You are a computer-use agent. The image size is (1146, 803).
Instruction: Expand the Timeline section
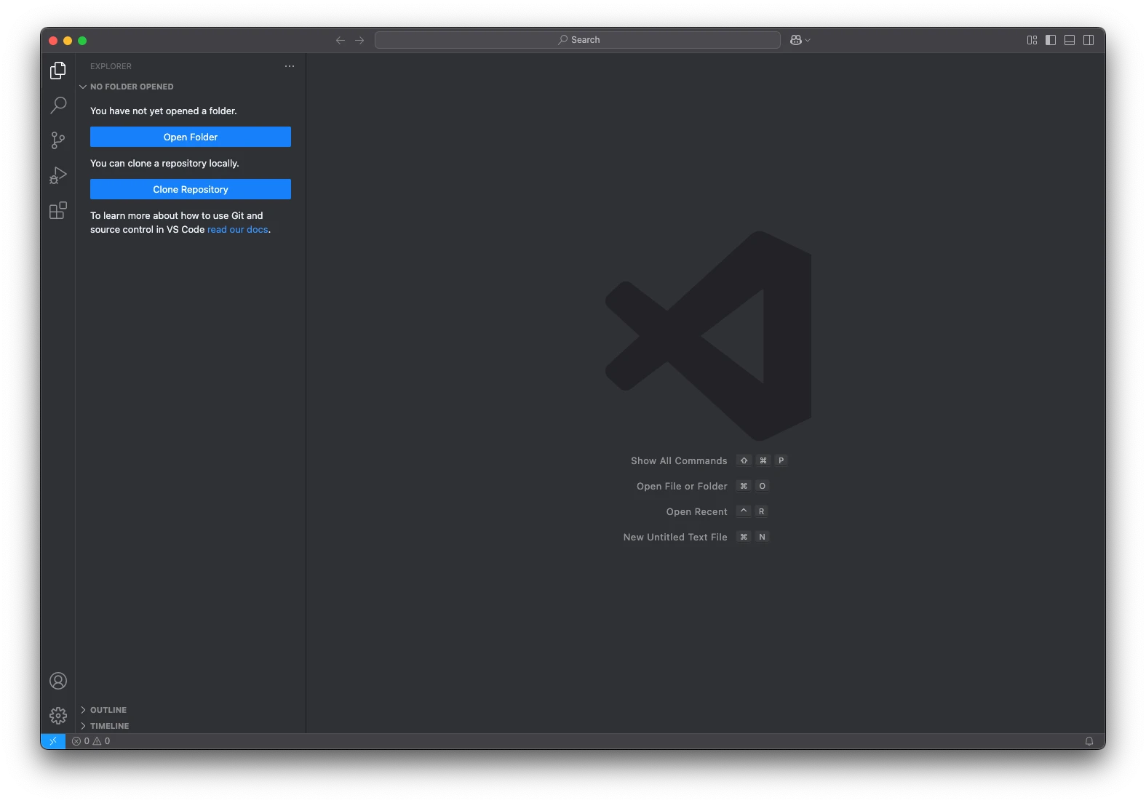click(x=109, y=726)
